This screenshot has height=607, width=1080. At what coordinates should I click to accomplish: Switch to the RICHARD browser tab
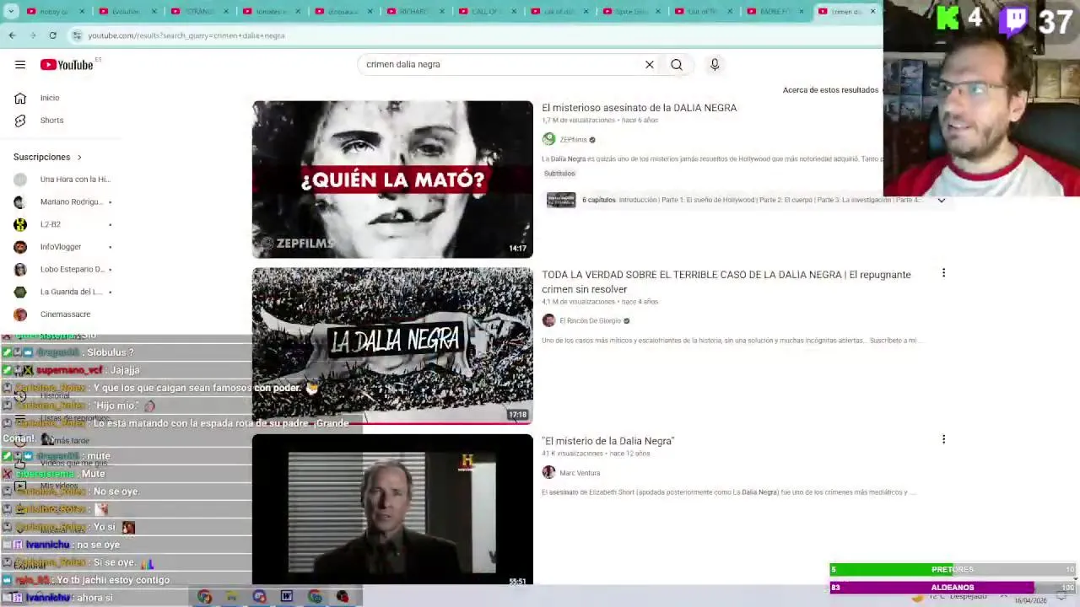415,11
